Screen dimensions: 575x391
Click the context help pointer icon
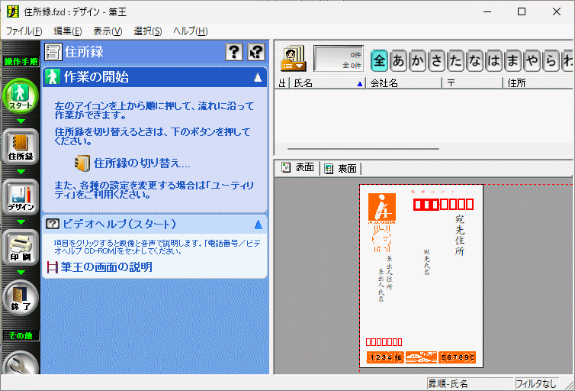click(256, 52)
